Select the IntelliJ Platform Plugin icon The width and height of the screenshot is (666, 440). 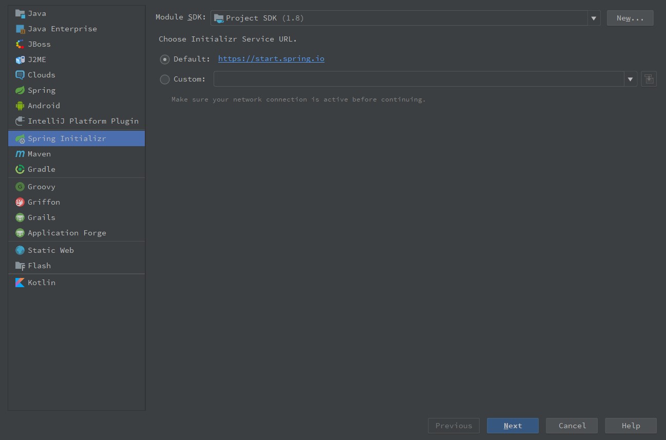click(20, 121)
